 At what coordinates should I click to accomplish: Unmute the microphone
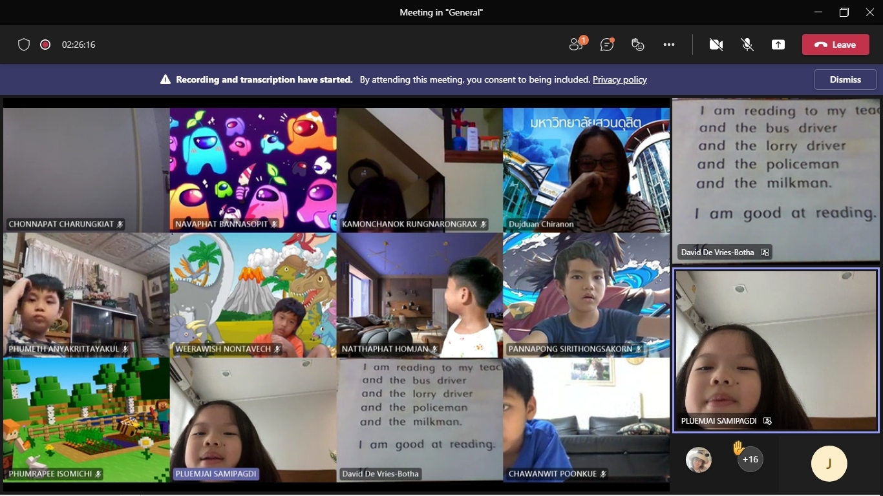pos(747,45)
